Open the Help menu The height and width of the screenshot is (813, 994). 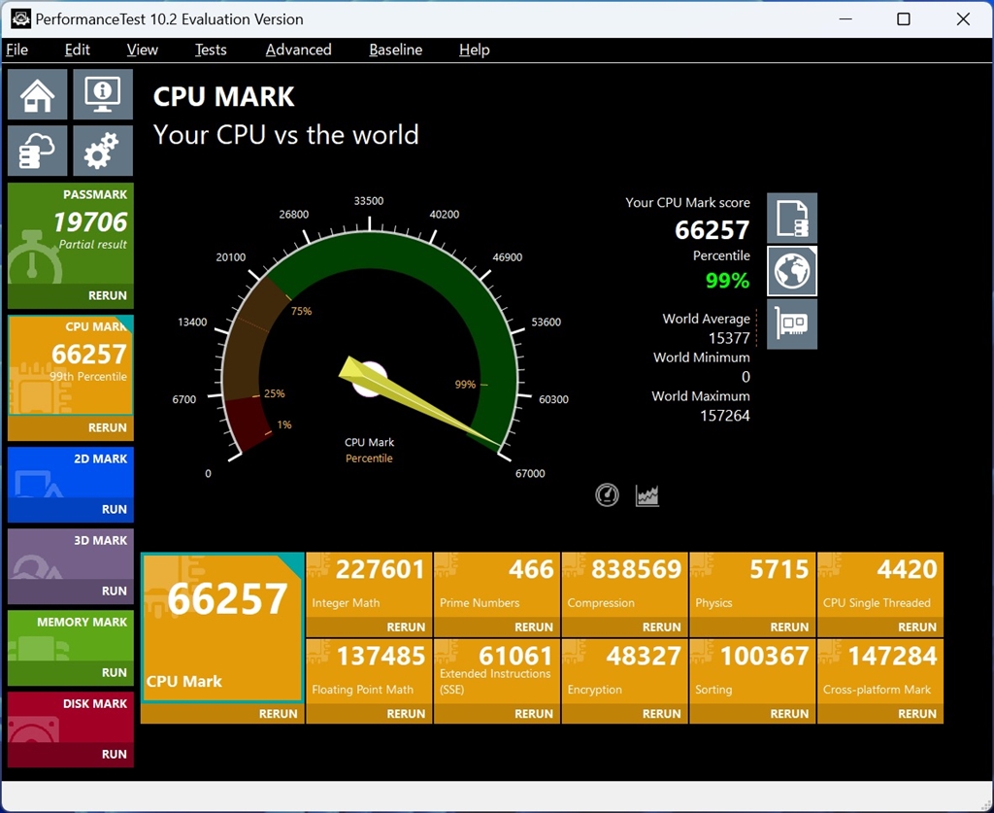[474, 50]
